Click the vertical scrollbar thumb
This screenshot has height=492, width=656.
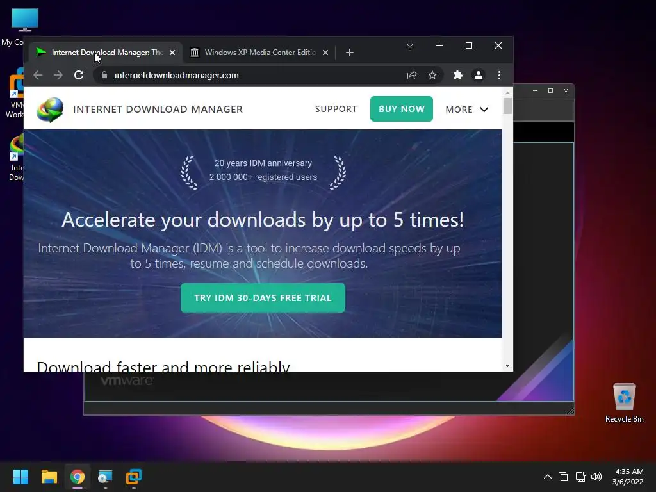pyautogui.click(x=507, y=106)
